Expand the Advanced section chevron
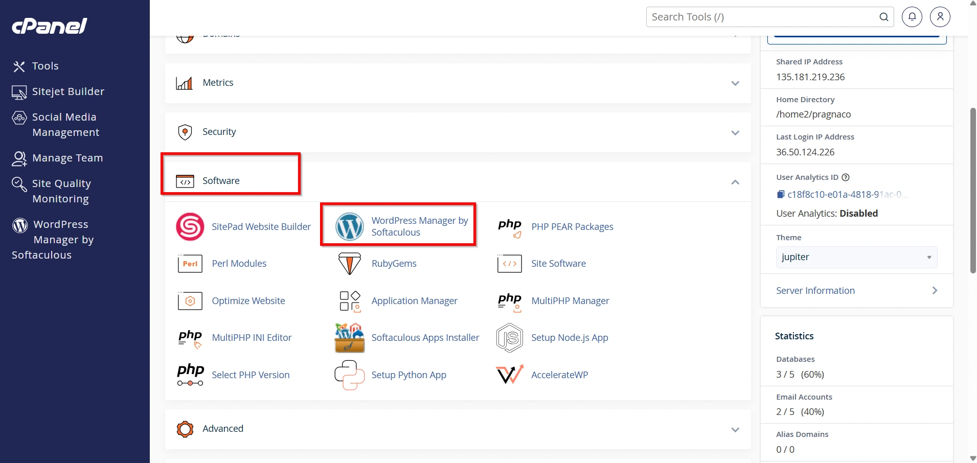The height and width of the screenshot is (463, 977). click(x=735, y=430)
